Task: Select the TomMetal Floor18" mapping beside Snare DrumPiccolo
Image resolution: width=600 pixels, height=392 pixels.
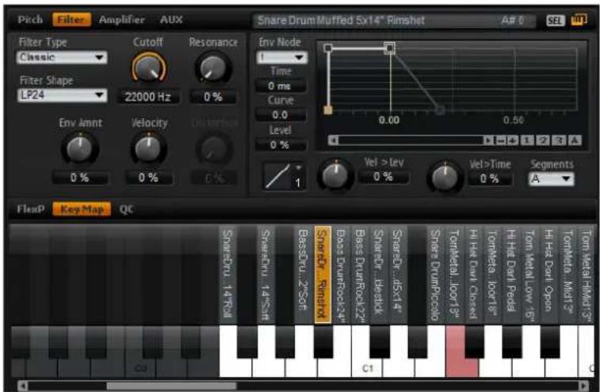Action: click(454, 275)
